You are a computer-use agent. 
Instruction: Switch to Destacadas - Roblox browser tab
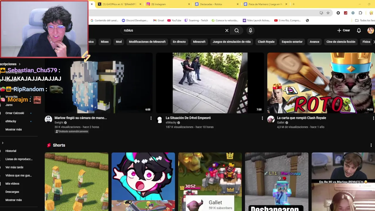217,4
